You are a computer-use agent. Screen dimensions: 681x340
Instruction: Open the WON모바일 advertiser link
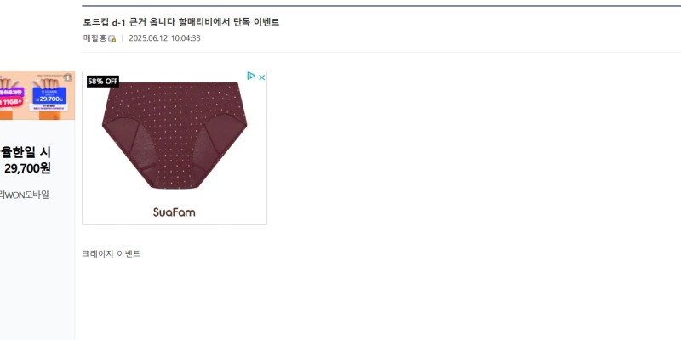(25, 195)
